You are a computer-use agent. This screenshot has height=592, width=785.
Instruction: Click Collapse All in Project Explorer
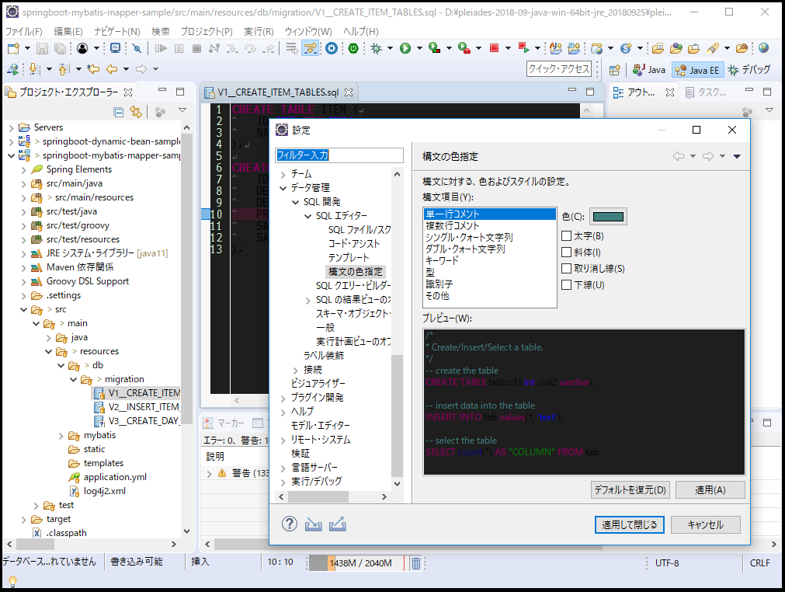[x=119, y=112]
